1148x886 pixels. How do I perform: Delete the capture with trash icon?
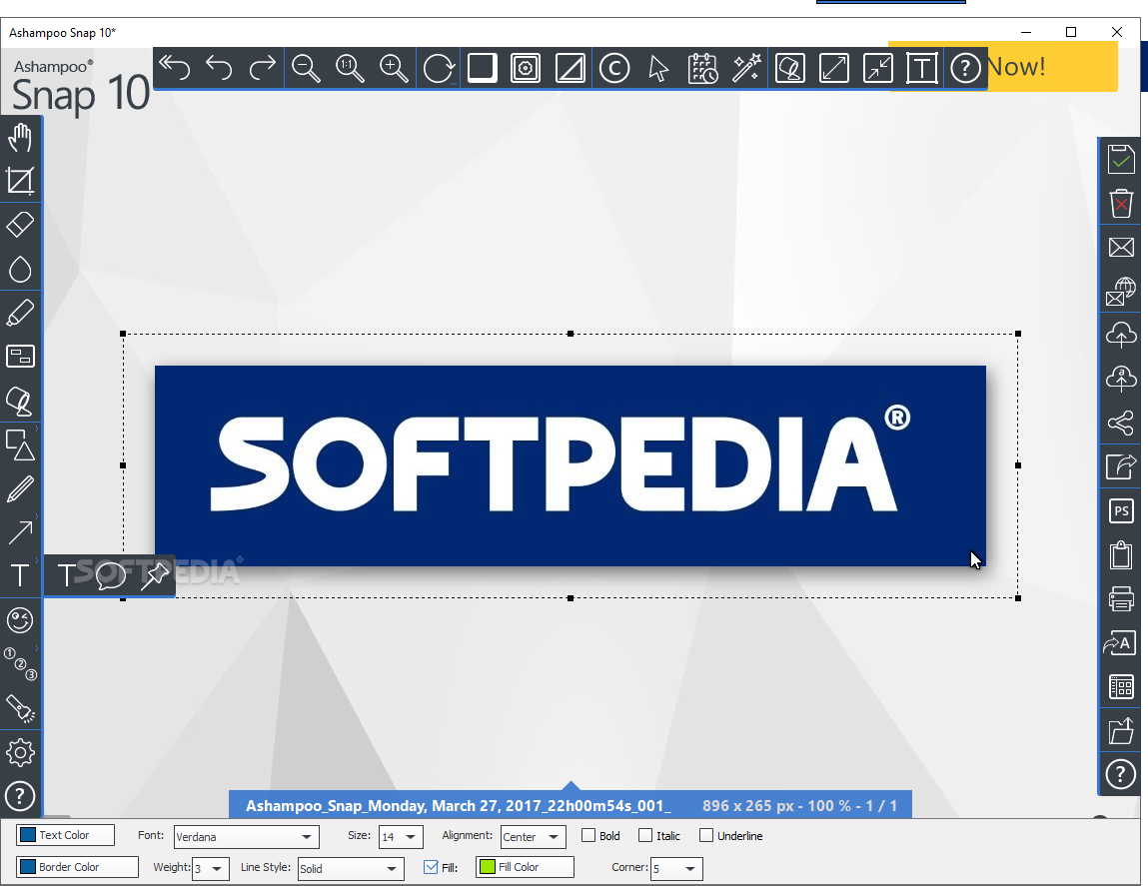coord(1121,203)
